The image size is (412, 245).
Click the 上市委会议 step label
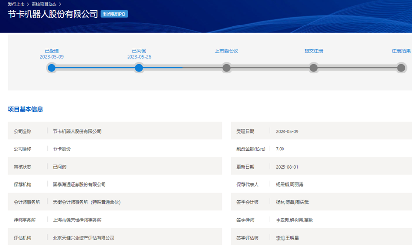pos(227,51)
